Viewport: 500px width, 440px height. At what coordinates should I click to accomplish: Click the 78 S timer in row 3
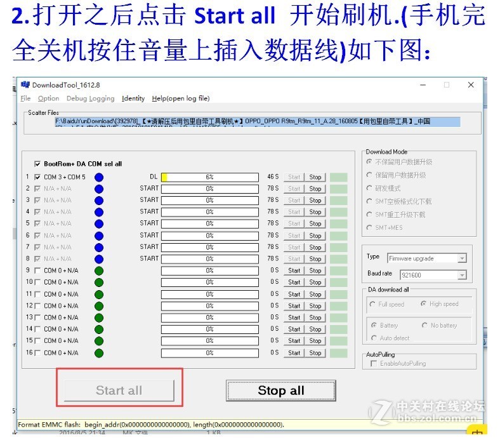click(273, 200)
